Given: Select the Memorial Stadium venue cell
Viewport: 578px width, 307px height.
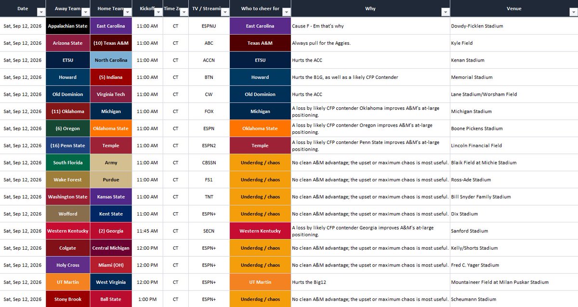Looking at the screenshot, I should click(514, 77).
